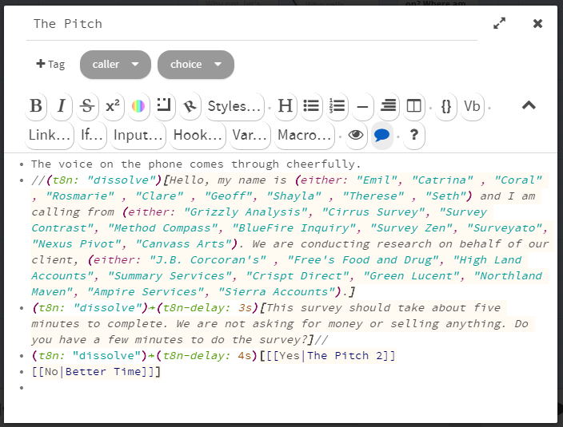Collapse the toolbar with the chevron
The height and width of the screenshot is (427, 563).
click(529, 105)
